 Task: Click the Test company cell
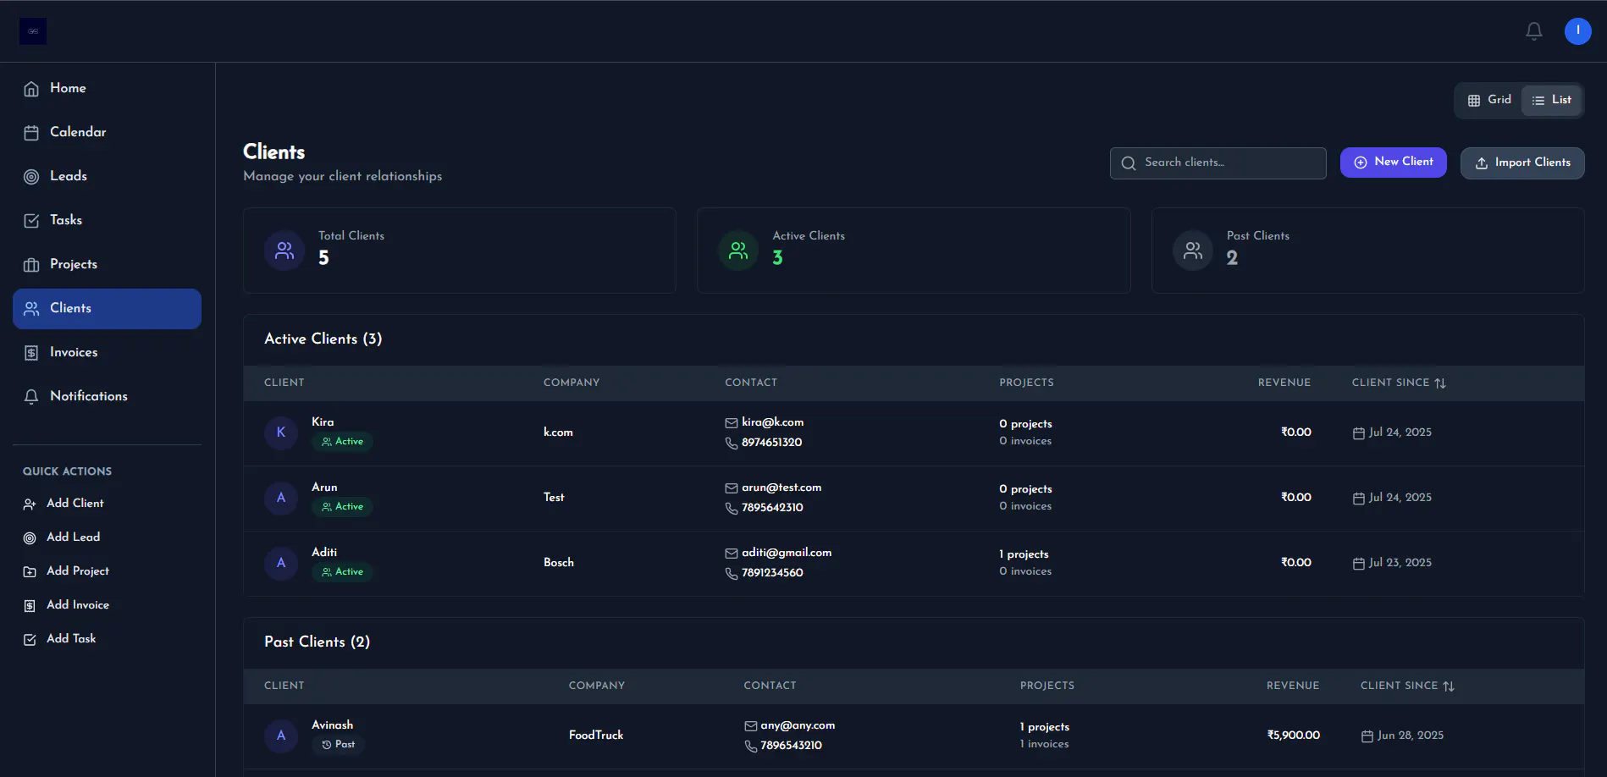click(x=554, y=498)
